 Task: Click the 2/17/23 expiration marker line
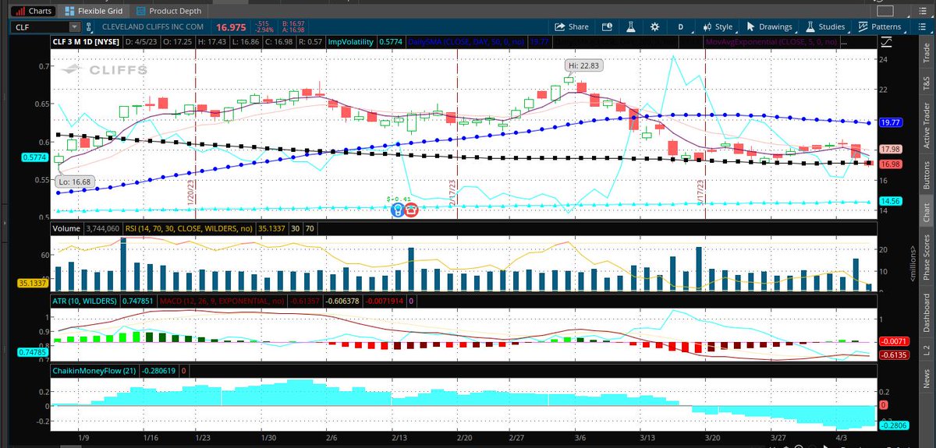click(x=456, y=132)
